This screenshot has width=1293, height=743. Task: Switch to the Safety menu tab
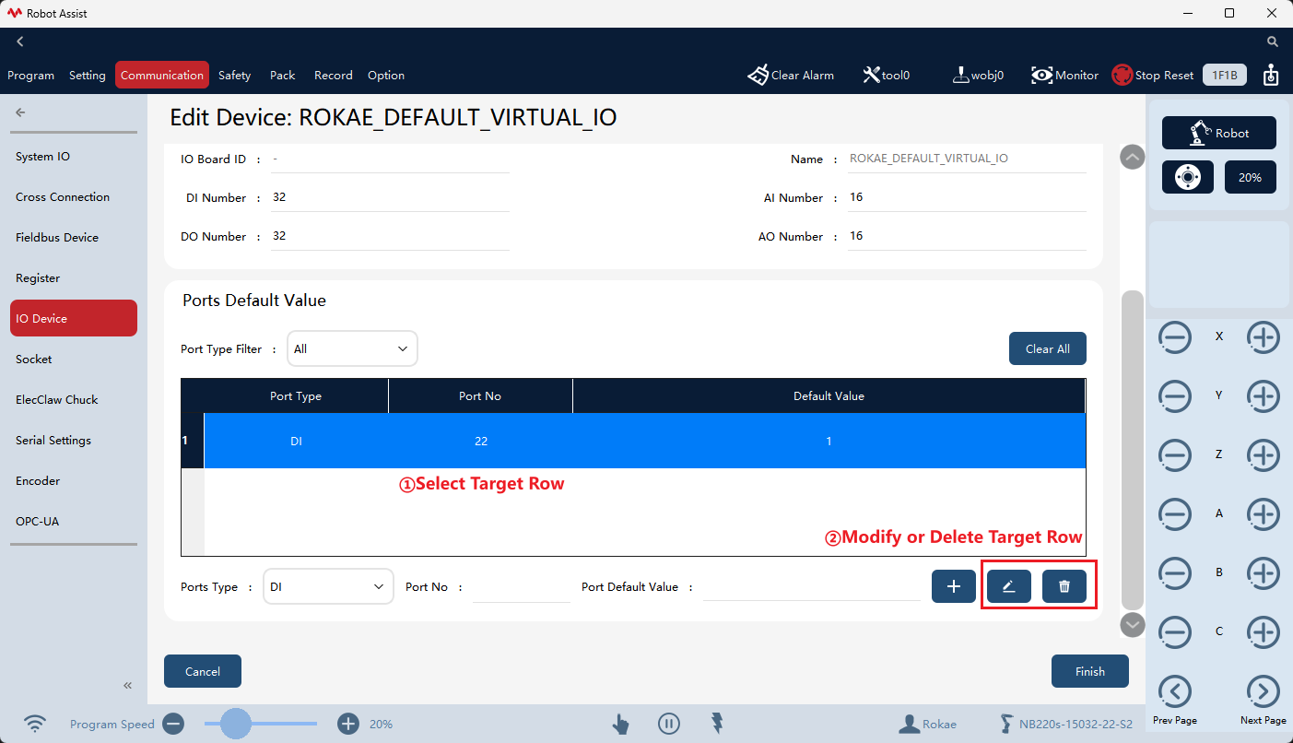click(x=234, y=76)
